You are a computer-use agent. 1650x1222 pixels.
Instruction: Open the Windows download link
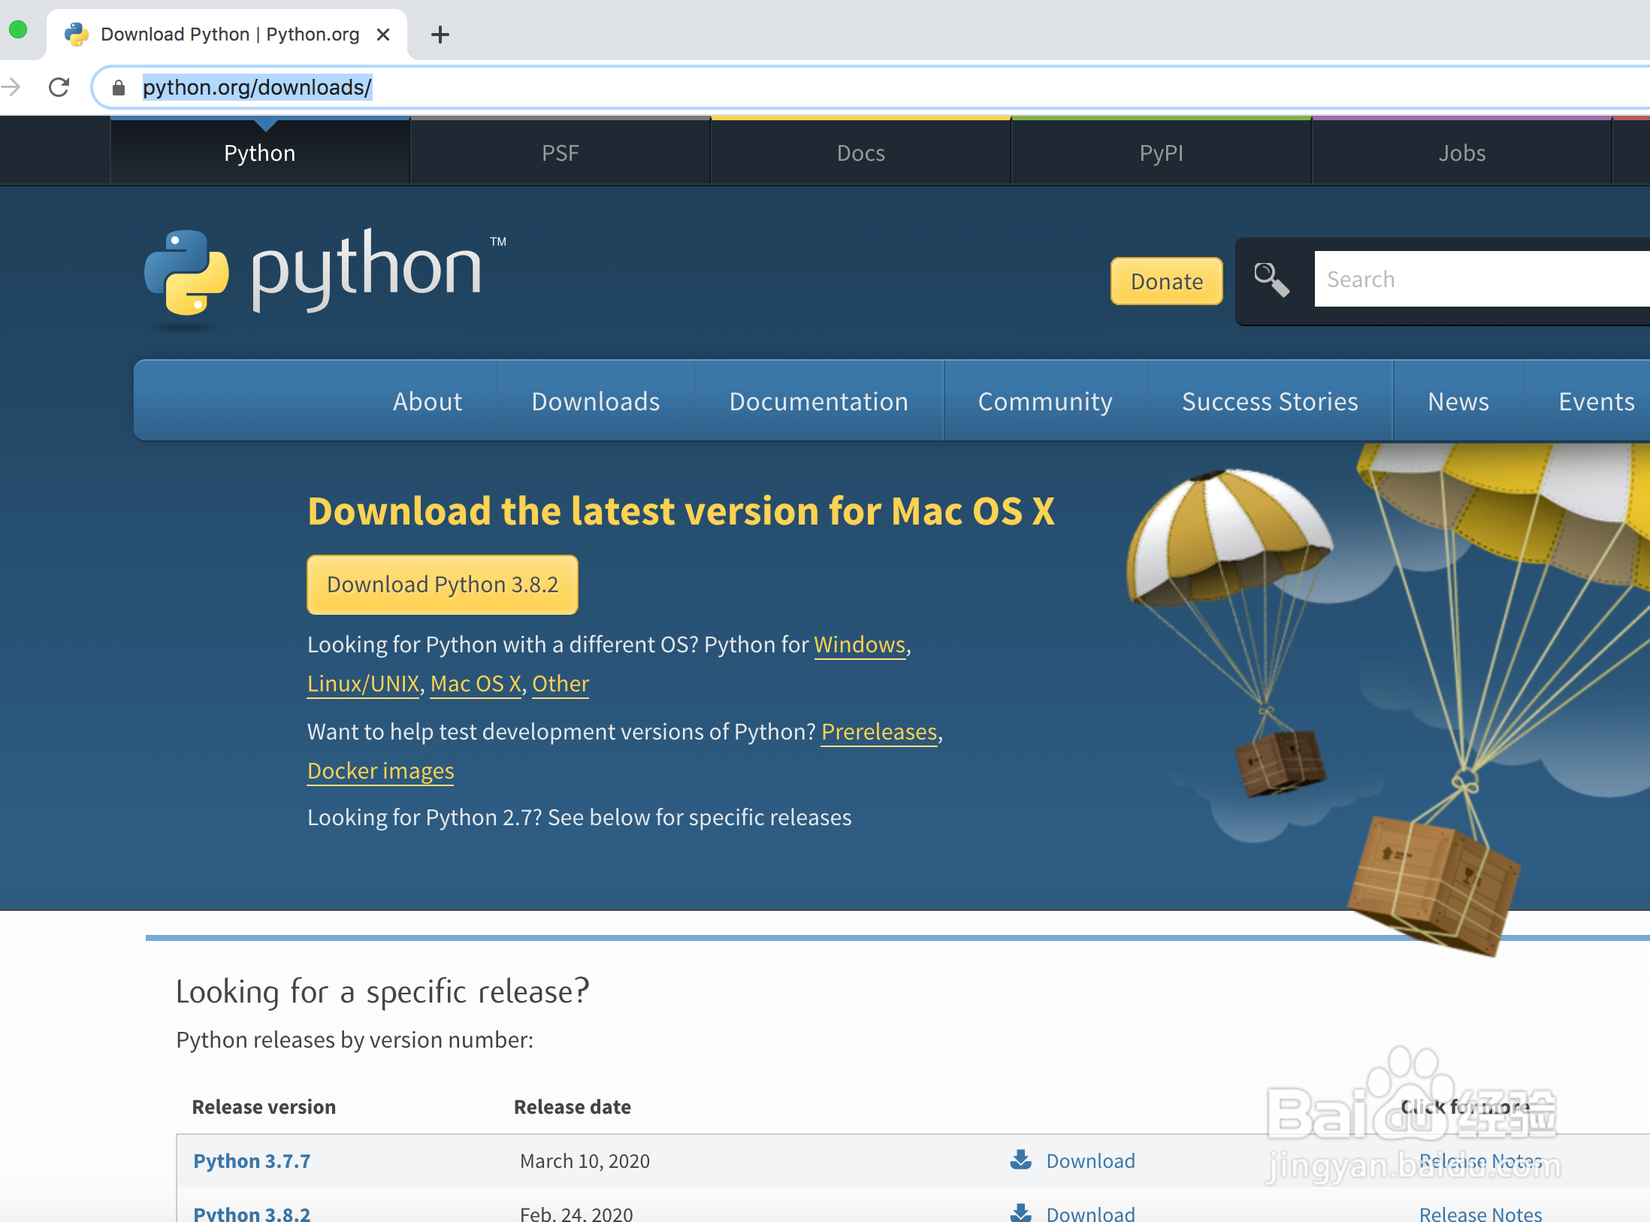859,645
